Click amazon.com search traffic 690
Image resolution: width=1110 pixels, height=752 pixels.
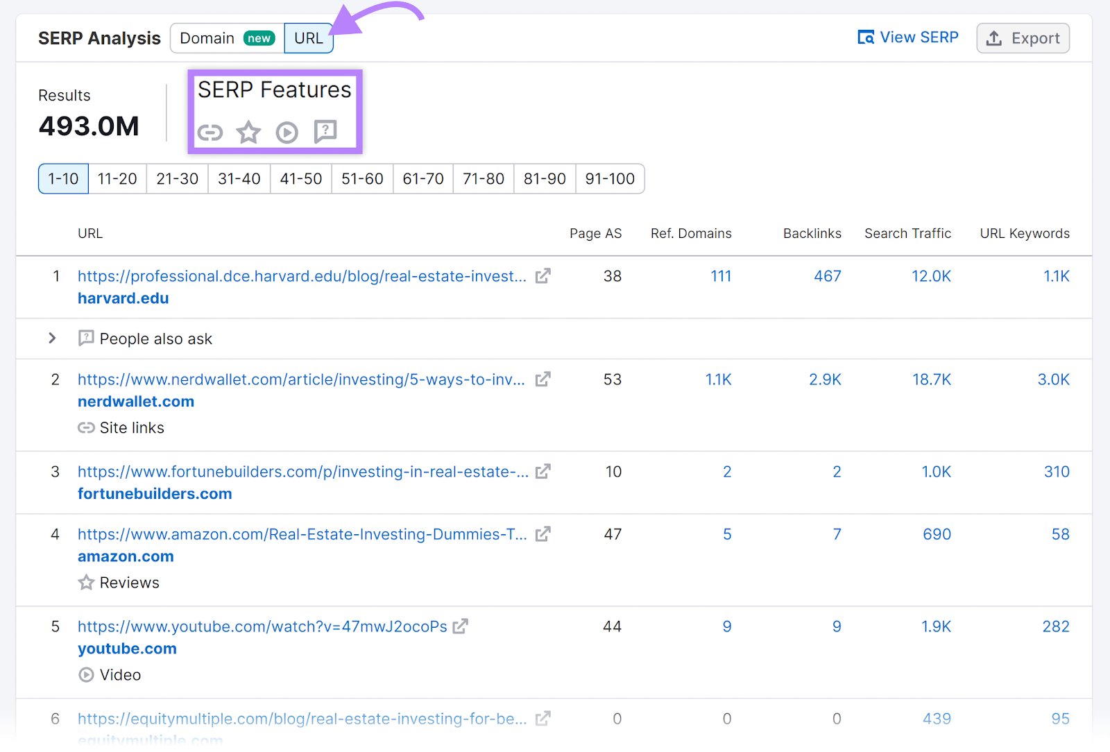pos(937,534)
